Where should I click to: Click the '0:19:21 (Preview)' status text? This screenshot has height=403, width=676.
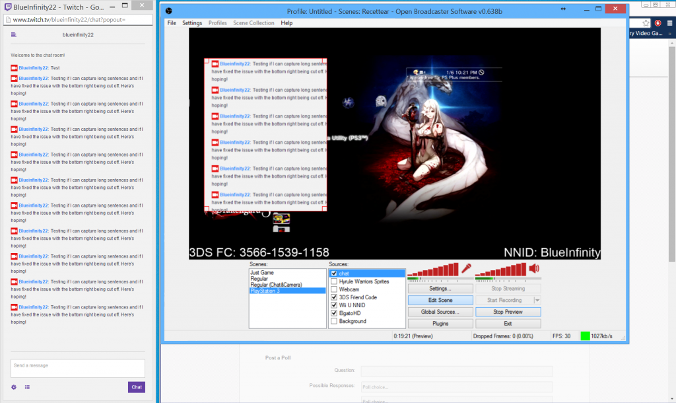pyautogui.click(x=413, y=336)
